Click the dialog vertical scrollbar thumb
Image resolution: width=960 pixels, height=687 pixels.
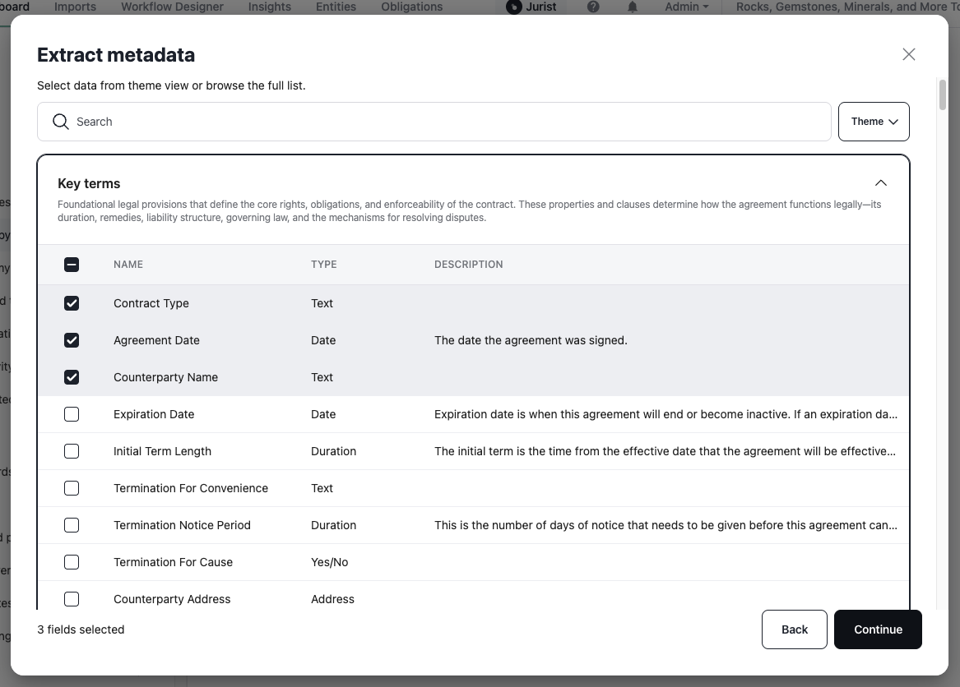click(942, 95)
